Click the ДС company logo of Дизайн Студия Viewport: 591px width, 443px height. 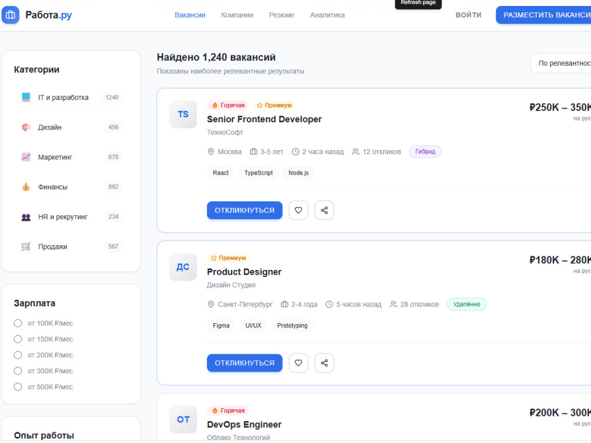[x=183, y=267]
